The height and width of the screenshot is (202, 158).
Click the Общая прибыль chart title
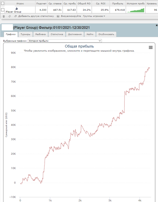(79, 46)
